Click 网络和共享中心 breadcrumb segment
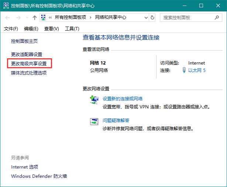Image resolution: width=227 pixels, height=187 pixels. click(x=111, y=17)
